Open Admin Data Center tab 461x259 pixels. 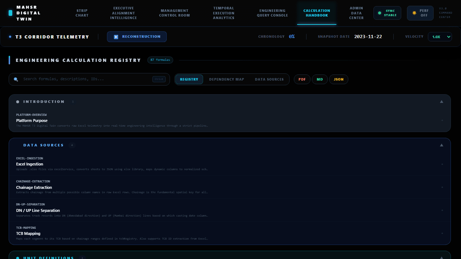click(x=356, y=13)
